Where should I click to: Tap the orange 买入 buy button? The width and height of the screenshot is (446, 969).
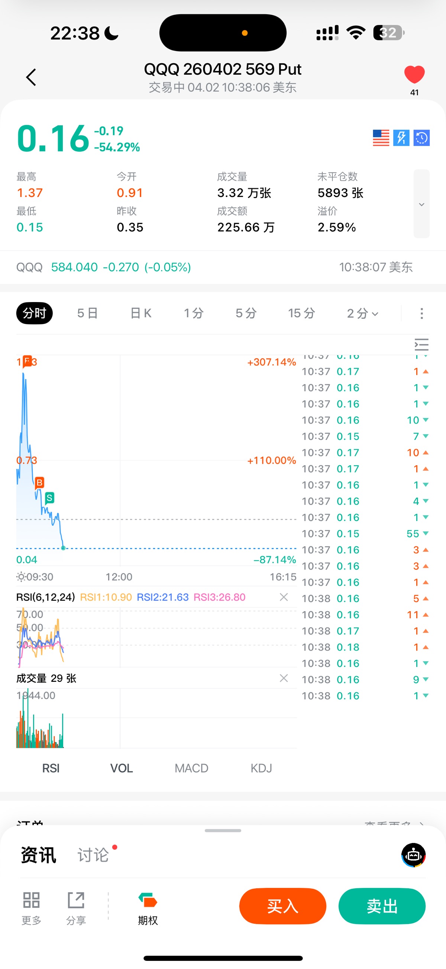[x=283, y=906]
